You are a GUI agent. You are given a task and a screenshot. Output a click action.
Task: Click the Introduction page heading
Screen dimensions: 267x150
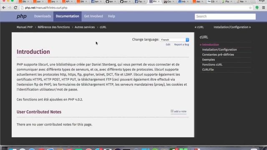[x=33, y=52]
